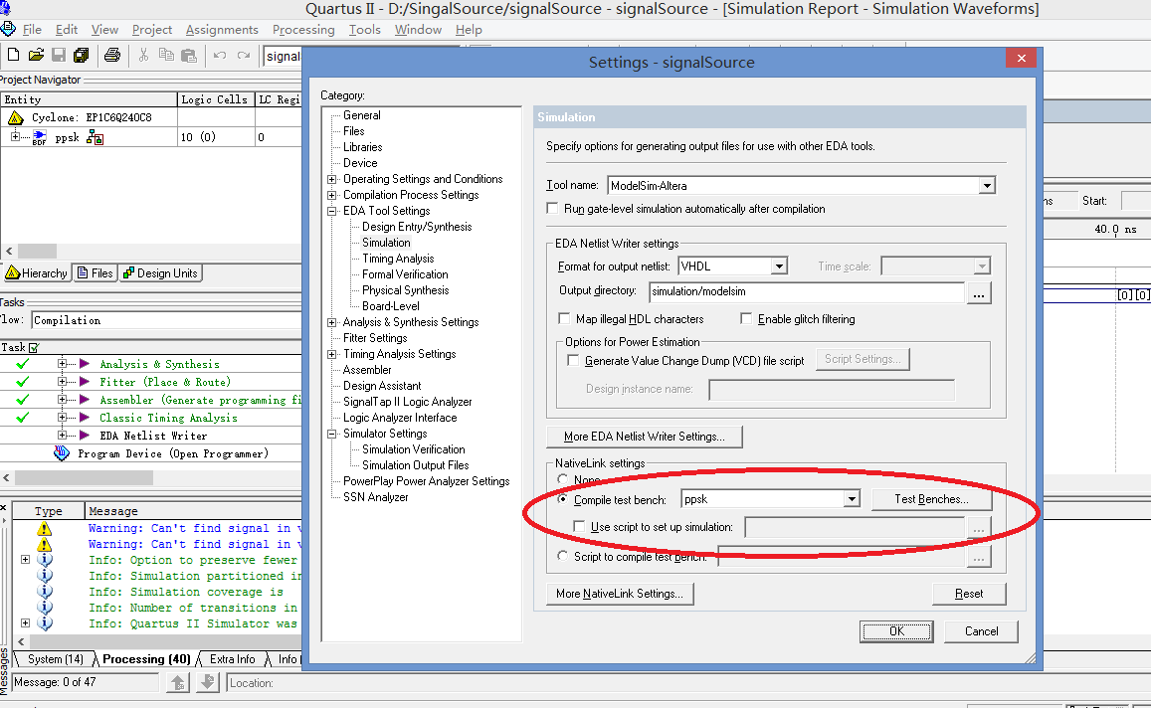Check Use script to set up simulation
This screenshot has width=1151, height=708.
pyautogui.click(x=578, y=526)
